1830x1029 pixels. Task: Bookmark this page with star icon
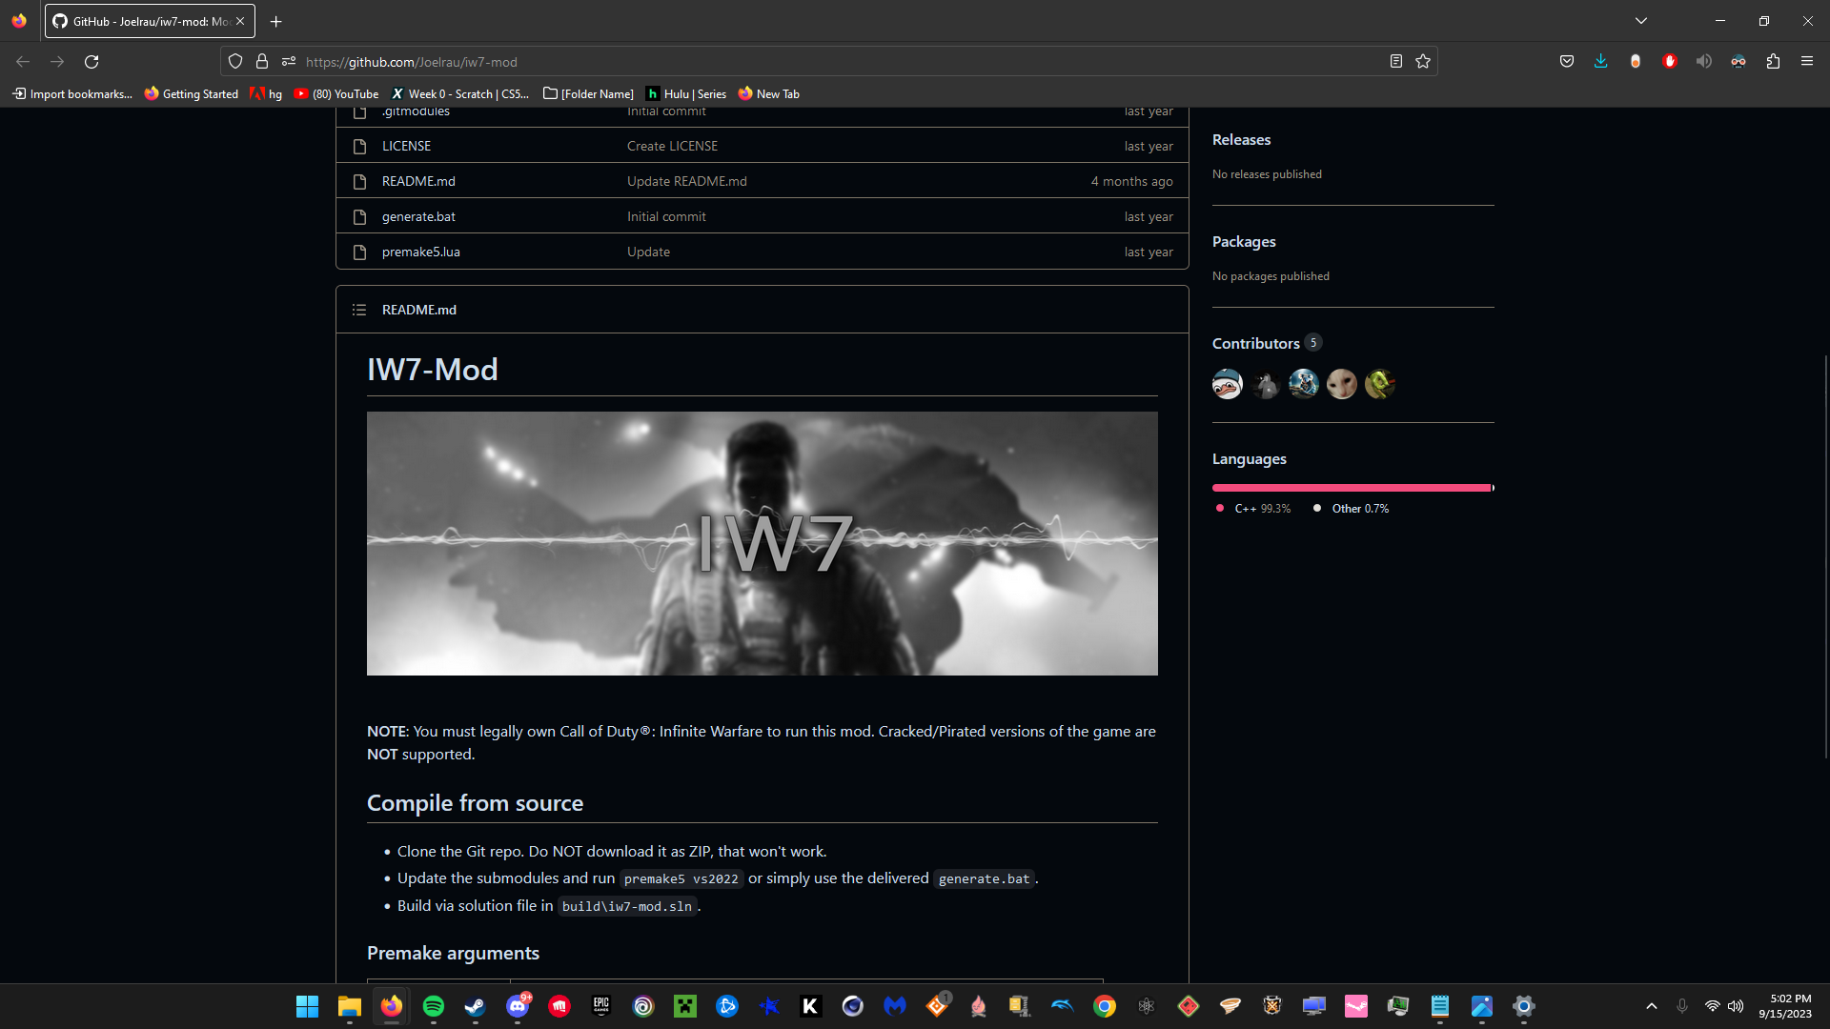[1423, 62]
